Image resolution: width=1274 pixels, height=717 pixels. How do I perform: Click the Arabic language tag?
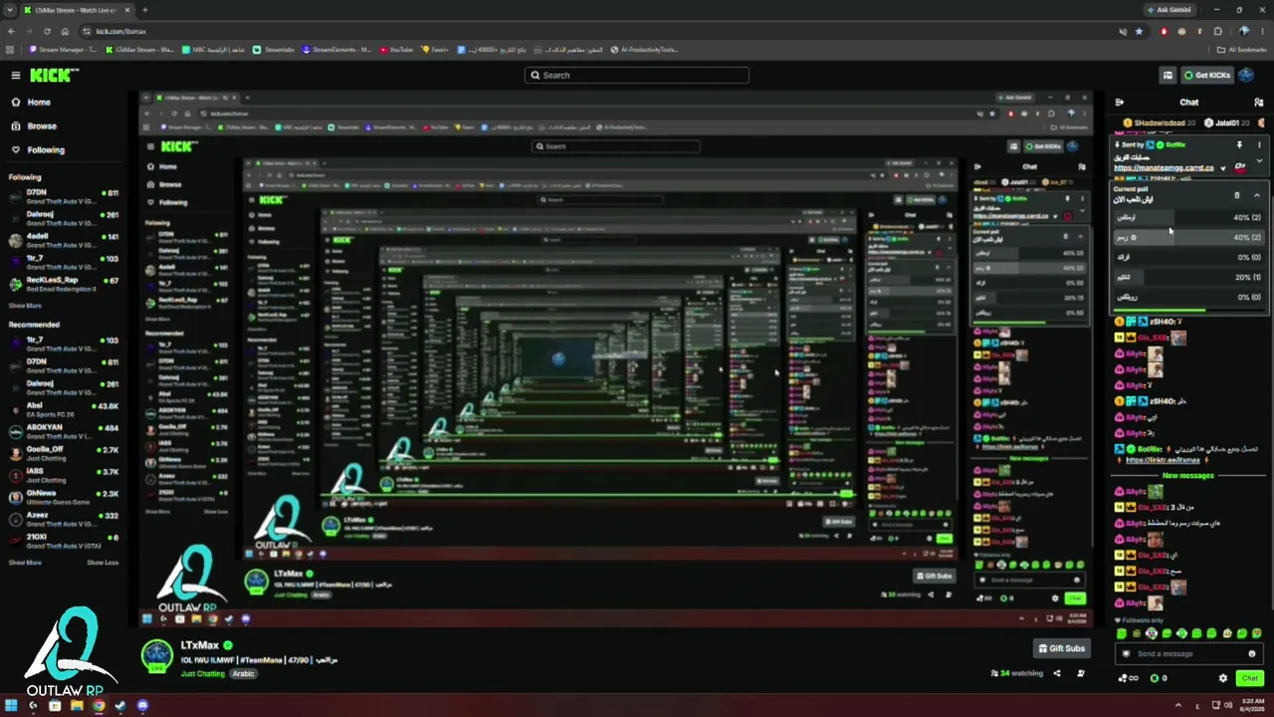(244, 674)
